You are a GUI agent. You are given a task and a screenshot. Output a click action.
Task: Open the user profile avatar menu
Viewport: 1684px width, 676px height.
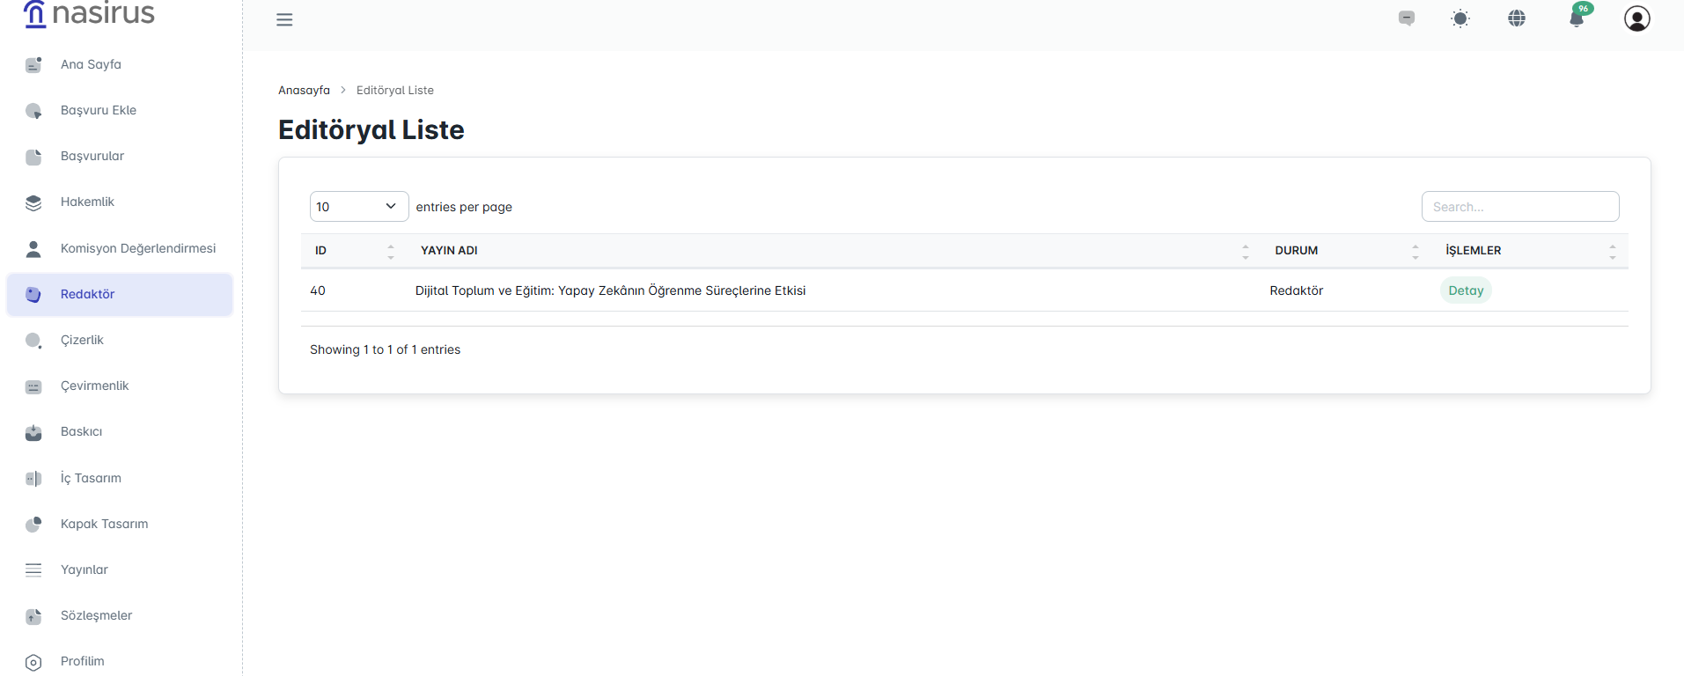[x=1636, y=18]
